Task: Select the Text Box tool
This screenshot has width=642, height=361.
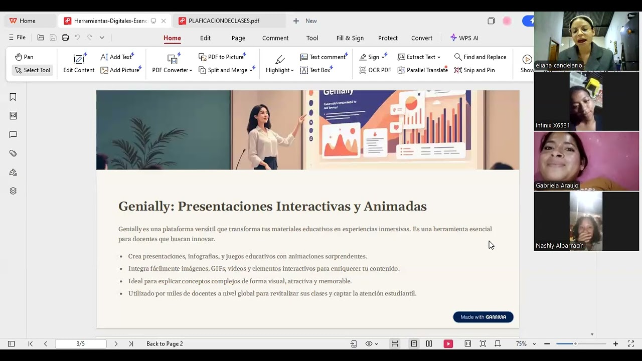Action: (x=316, y=70)
